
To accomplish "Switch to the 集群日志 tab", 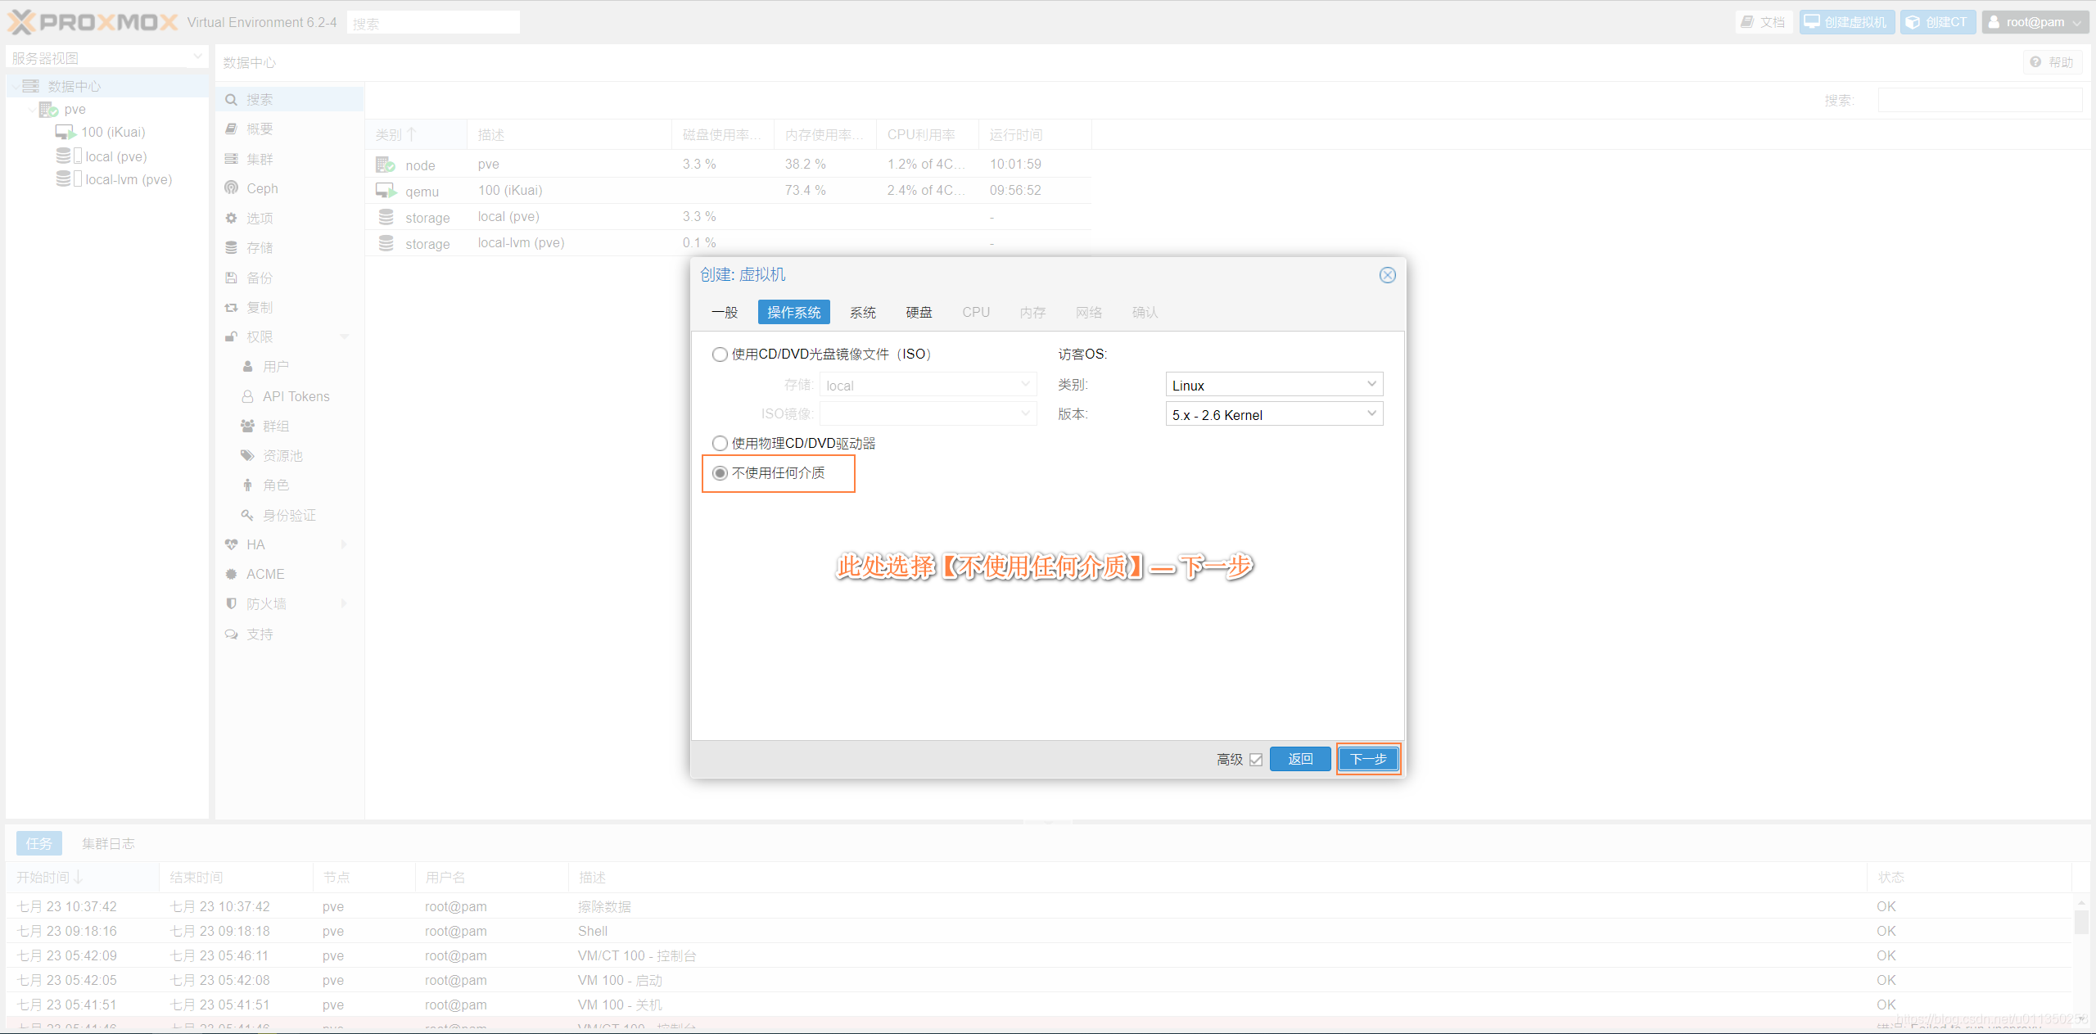I will (108, 844).
